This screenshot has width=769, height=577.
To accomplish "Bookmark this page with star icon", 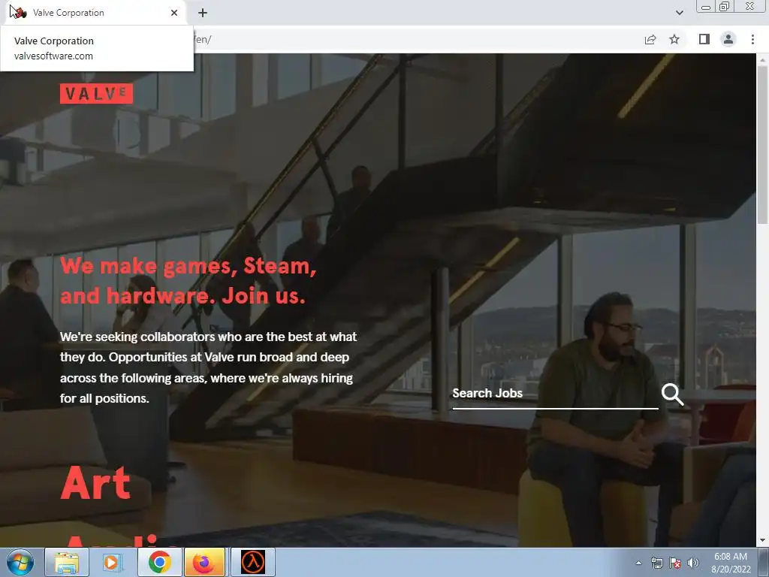I will point(674,39).
